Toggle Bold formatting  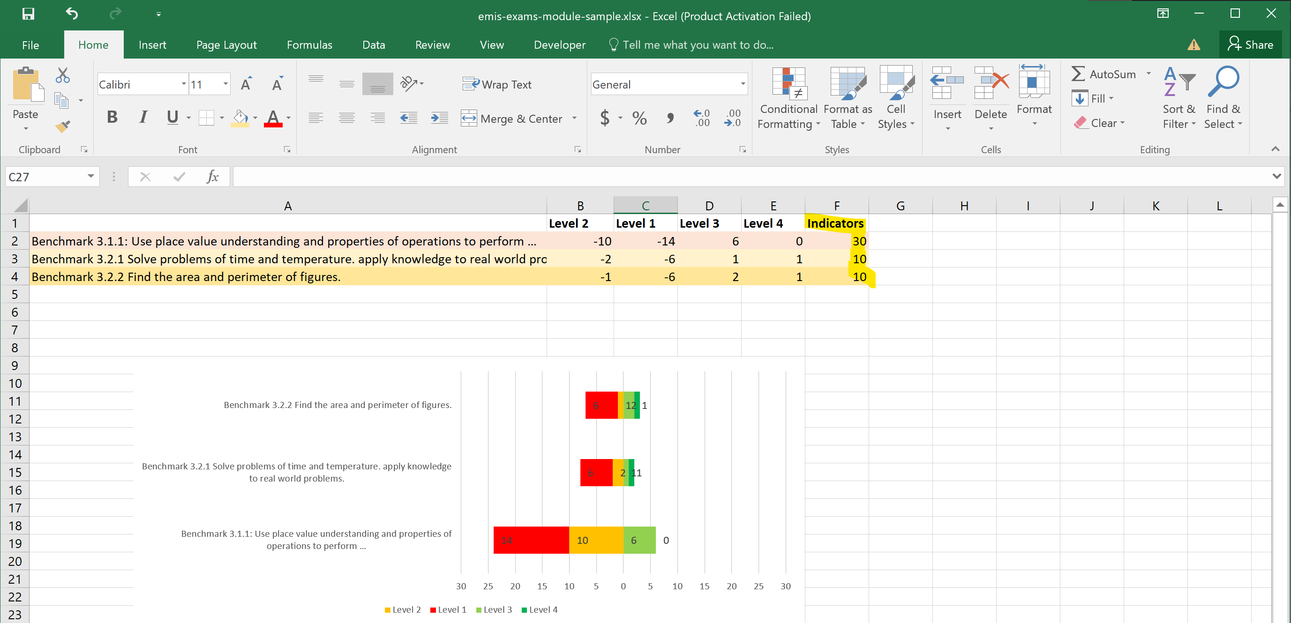[112, 117]
